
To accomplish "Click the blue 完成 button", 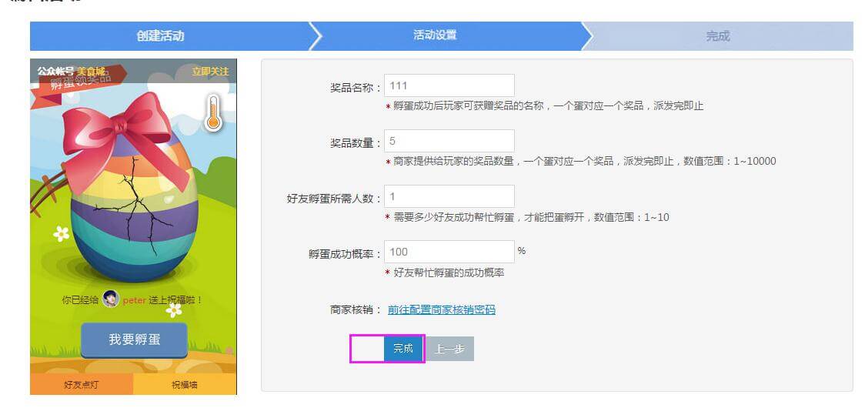I will [403, 349].
